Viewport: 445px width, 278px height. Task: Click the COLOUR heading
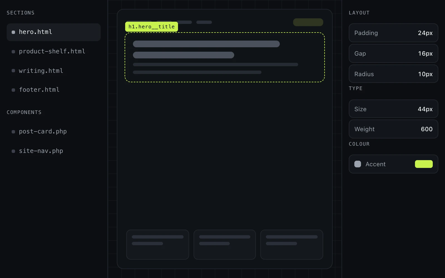[359, 144]
